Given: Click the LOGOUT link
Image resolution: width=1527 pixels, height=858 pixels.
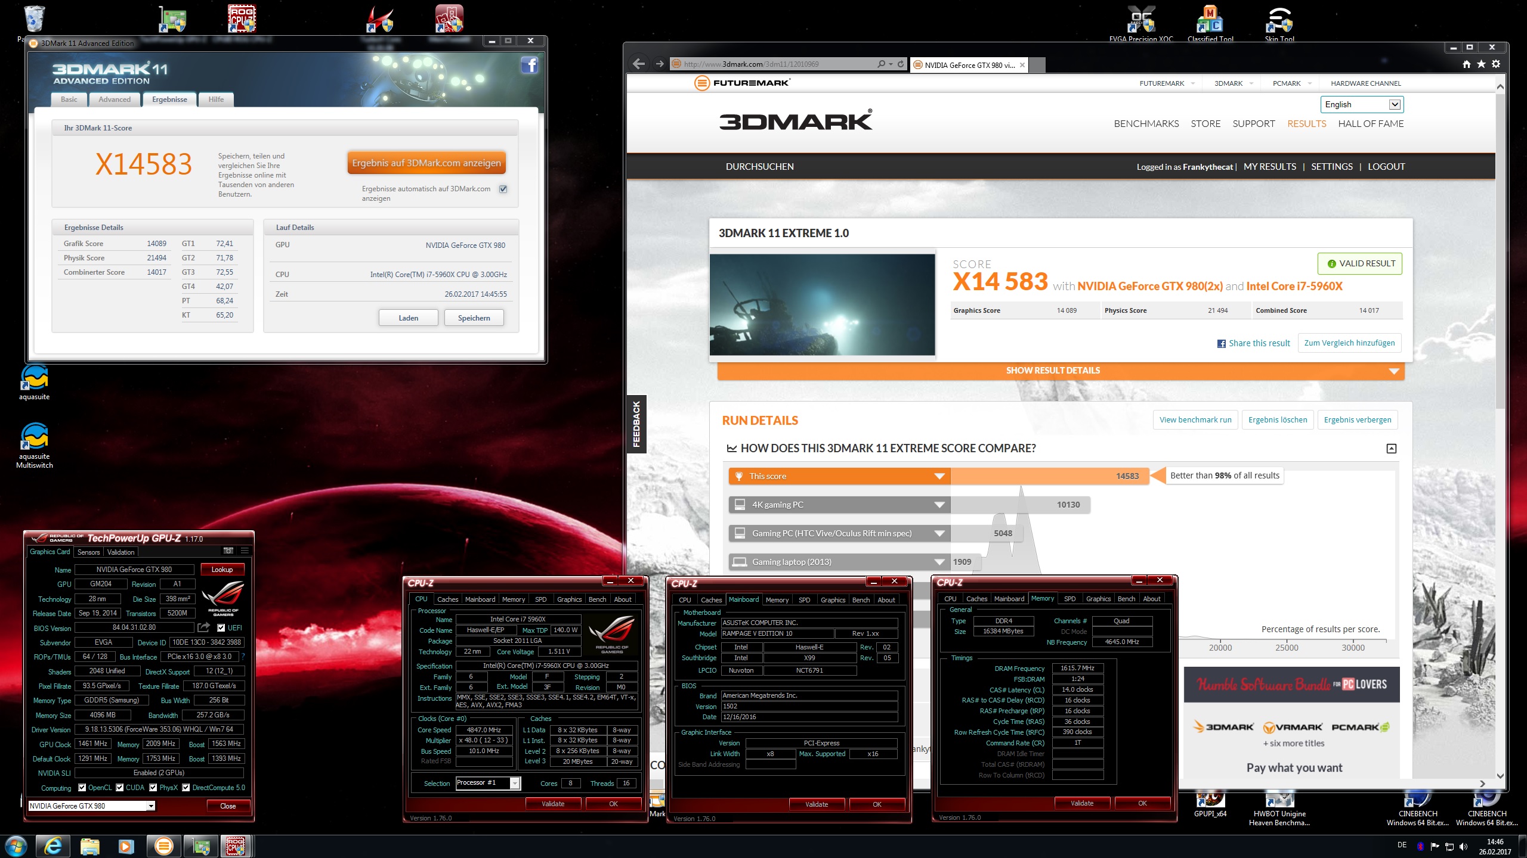Looking at the screenshot, I should pyautogui.click(x=1386, y=167).
